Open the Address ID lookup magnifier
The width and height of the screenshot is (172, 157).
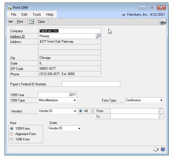tap(98, 36)
